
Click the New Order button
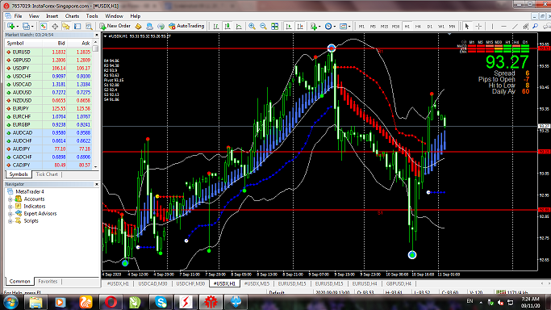pos(115,26)
